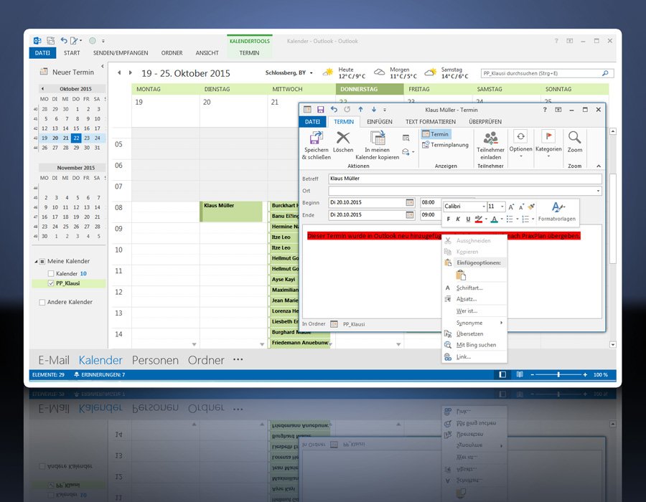Collapse Meine Kalender group arrow
This screenshot has height=502, width=646.
tap(36, 261)
